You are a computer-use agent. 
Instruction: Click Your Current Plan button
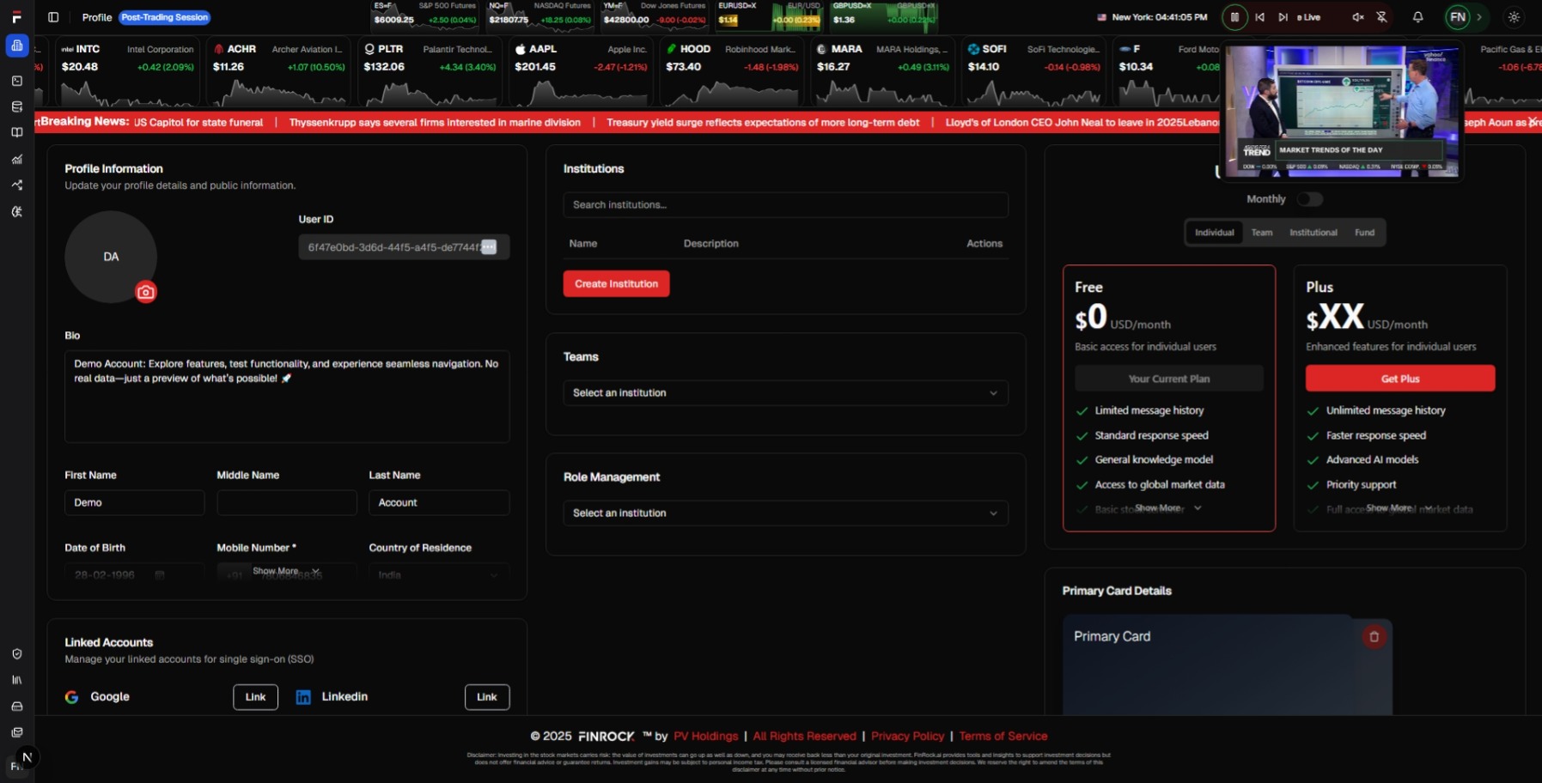tap(1168, 379)
